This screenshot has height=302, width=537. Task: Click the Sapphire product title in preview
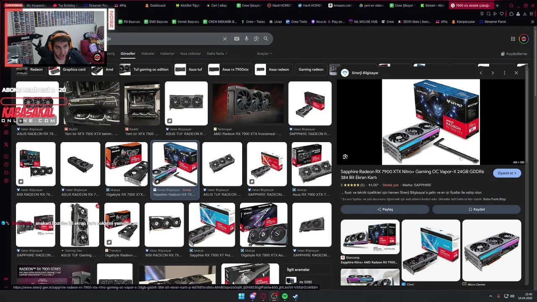click(412, 174)
